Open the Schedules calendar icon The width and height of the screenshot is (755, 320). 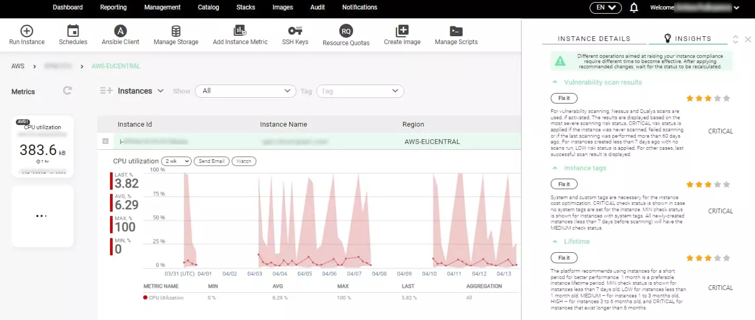(x=73, y=31)
